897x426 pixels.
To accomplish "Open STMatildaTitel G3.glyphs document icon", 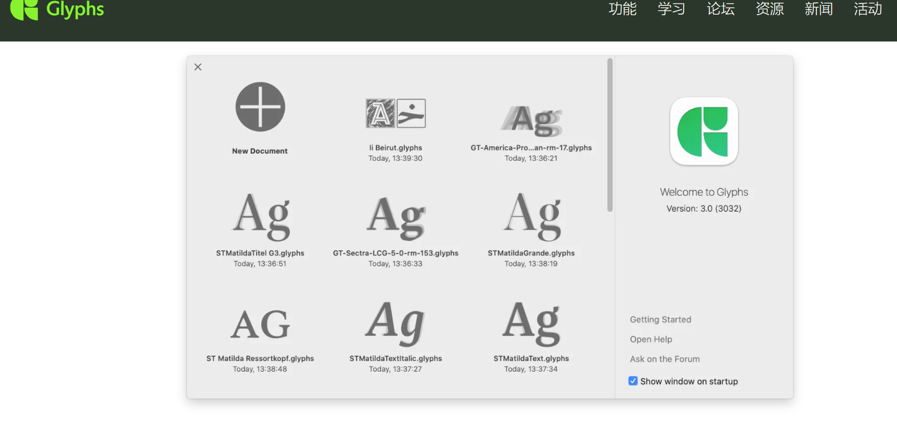I will click(261, 217).
